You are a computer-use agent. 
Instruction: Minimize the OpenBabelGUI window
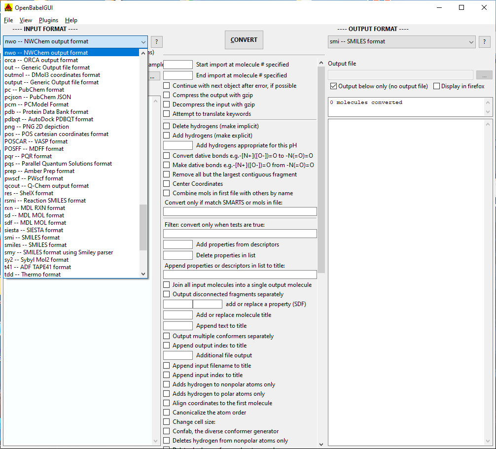click(439, 7)
